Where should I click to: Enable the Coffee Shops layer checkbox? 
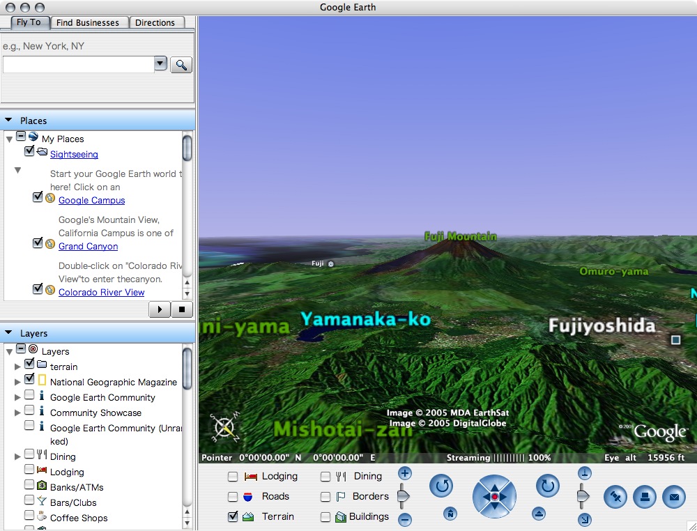pos(29,515)
